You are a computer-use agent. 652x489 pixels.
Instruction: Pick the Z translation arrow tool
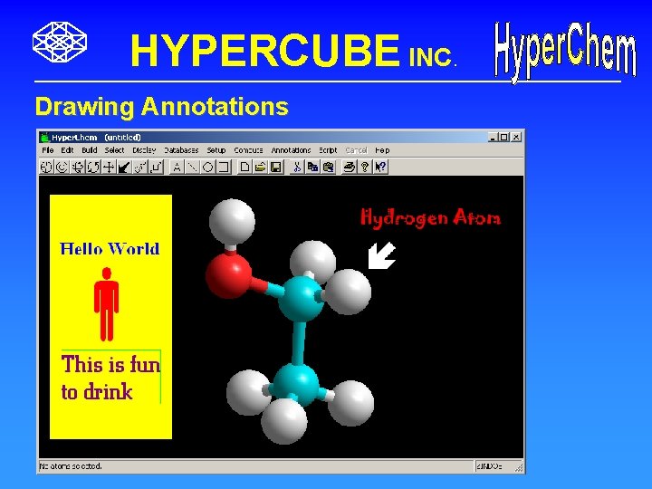coord(124,168)
